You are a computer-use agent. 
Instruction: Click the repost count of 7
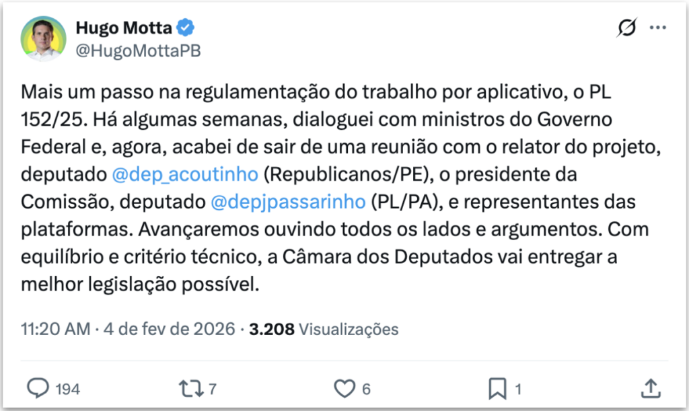[212, 388]
